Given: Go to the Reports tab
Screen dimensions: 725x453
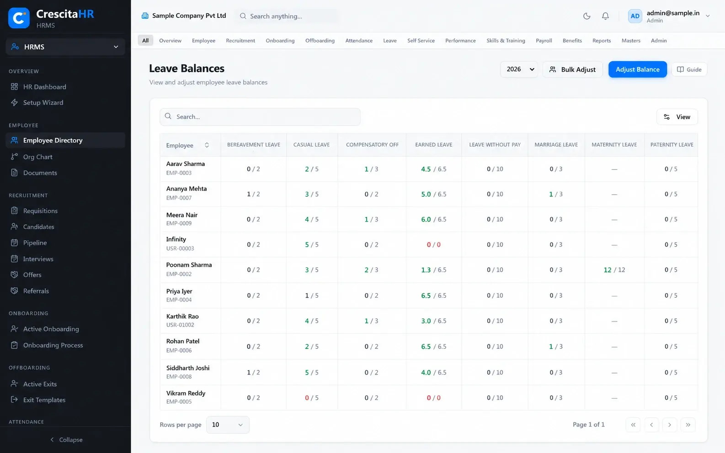Looking at the screenshot, I should [x=602, y=41].
